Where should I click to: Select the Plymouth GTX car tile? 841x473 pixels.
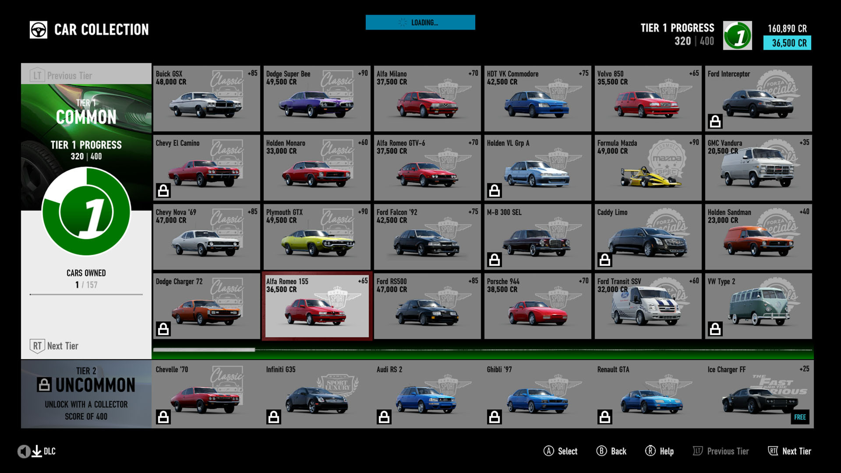click(317, 237)
